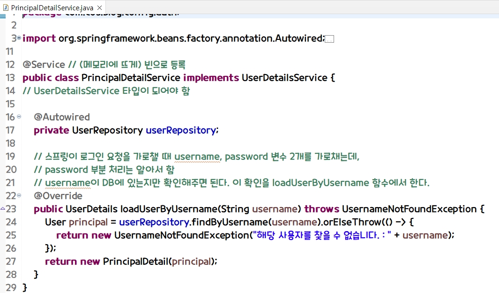The height and width of the screenshot is (293, 499).
Task: Click the implements keyword on line 13
Action: (x=211, y=78)
